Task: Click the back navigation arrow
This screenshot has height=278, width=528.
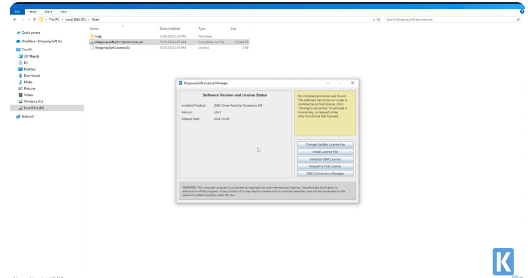Action: 14,20
